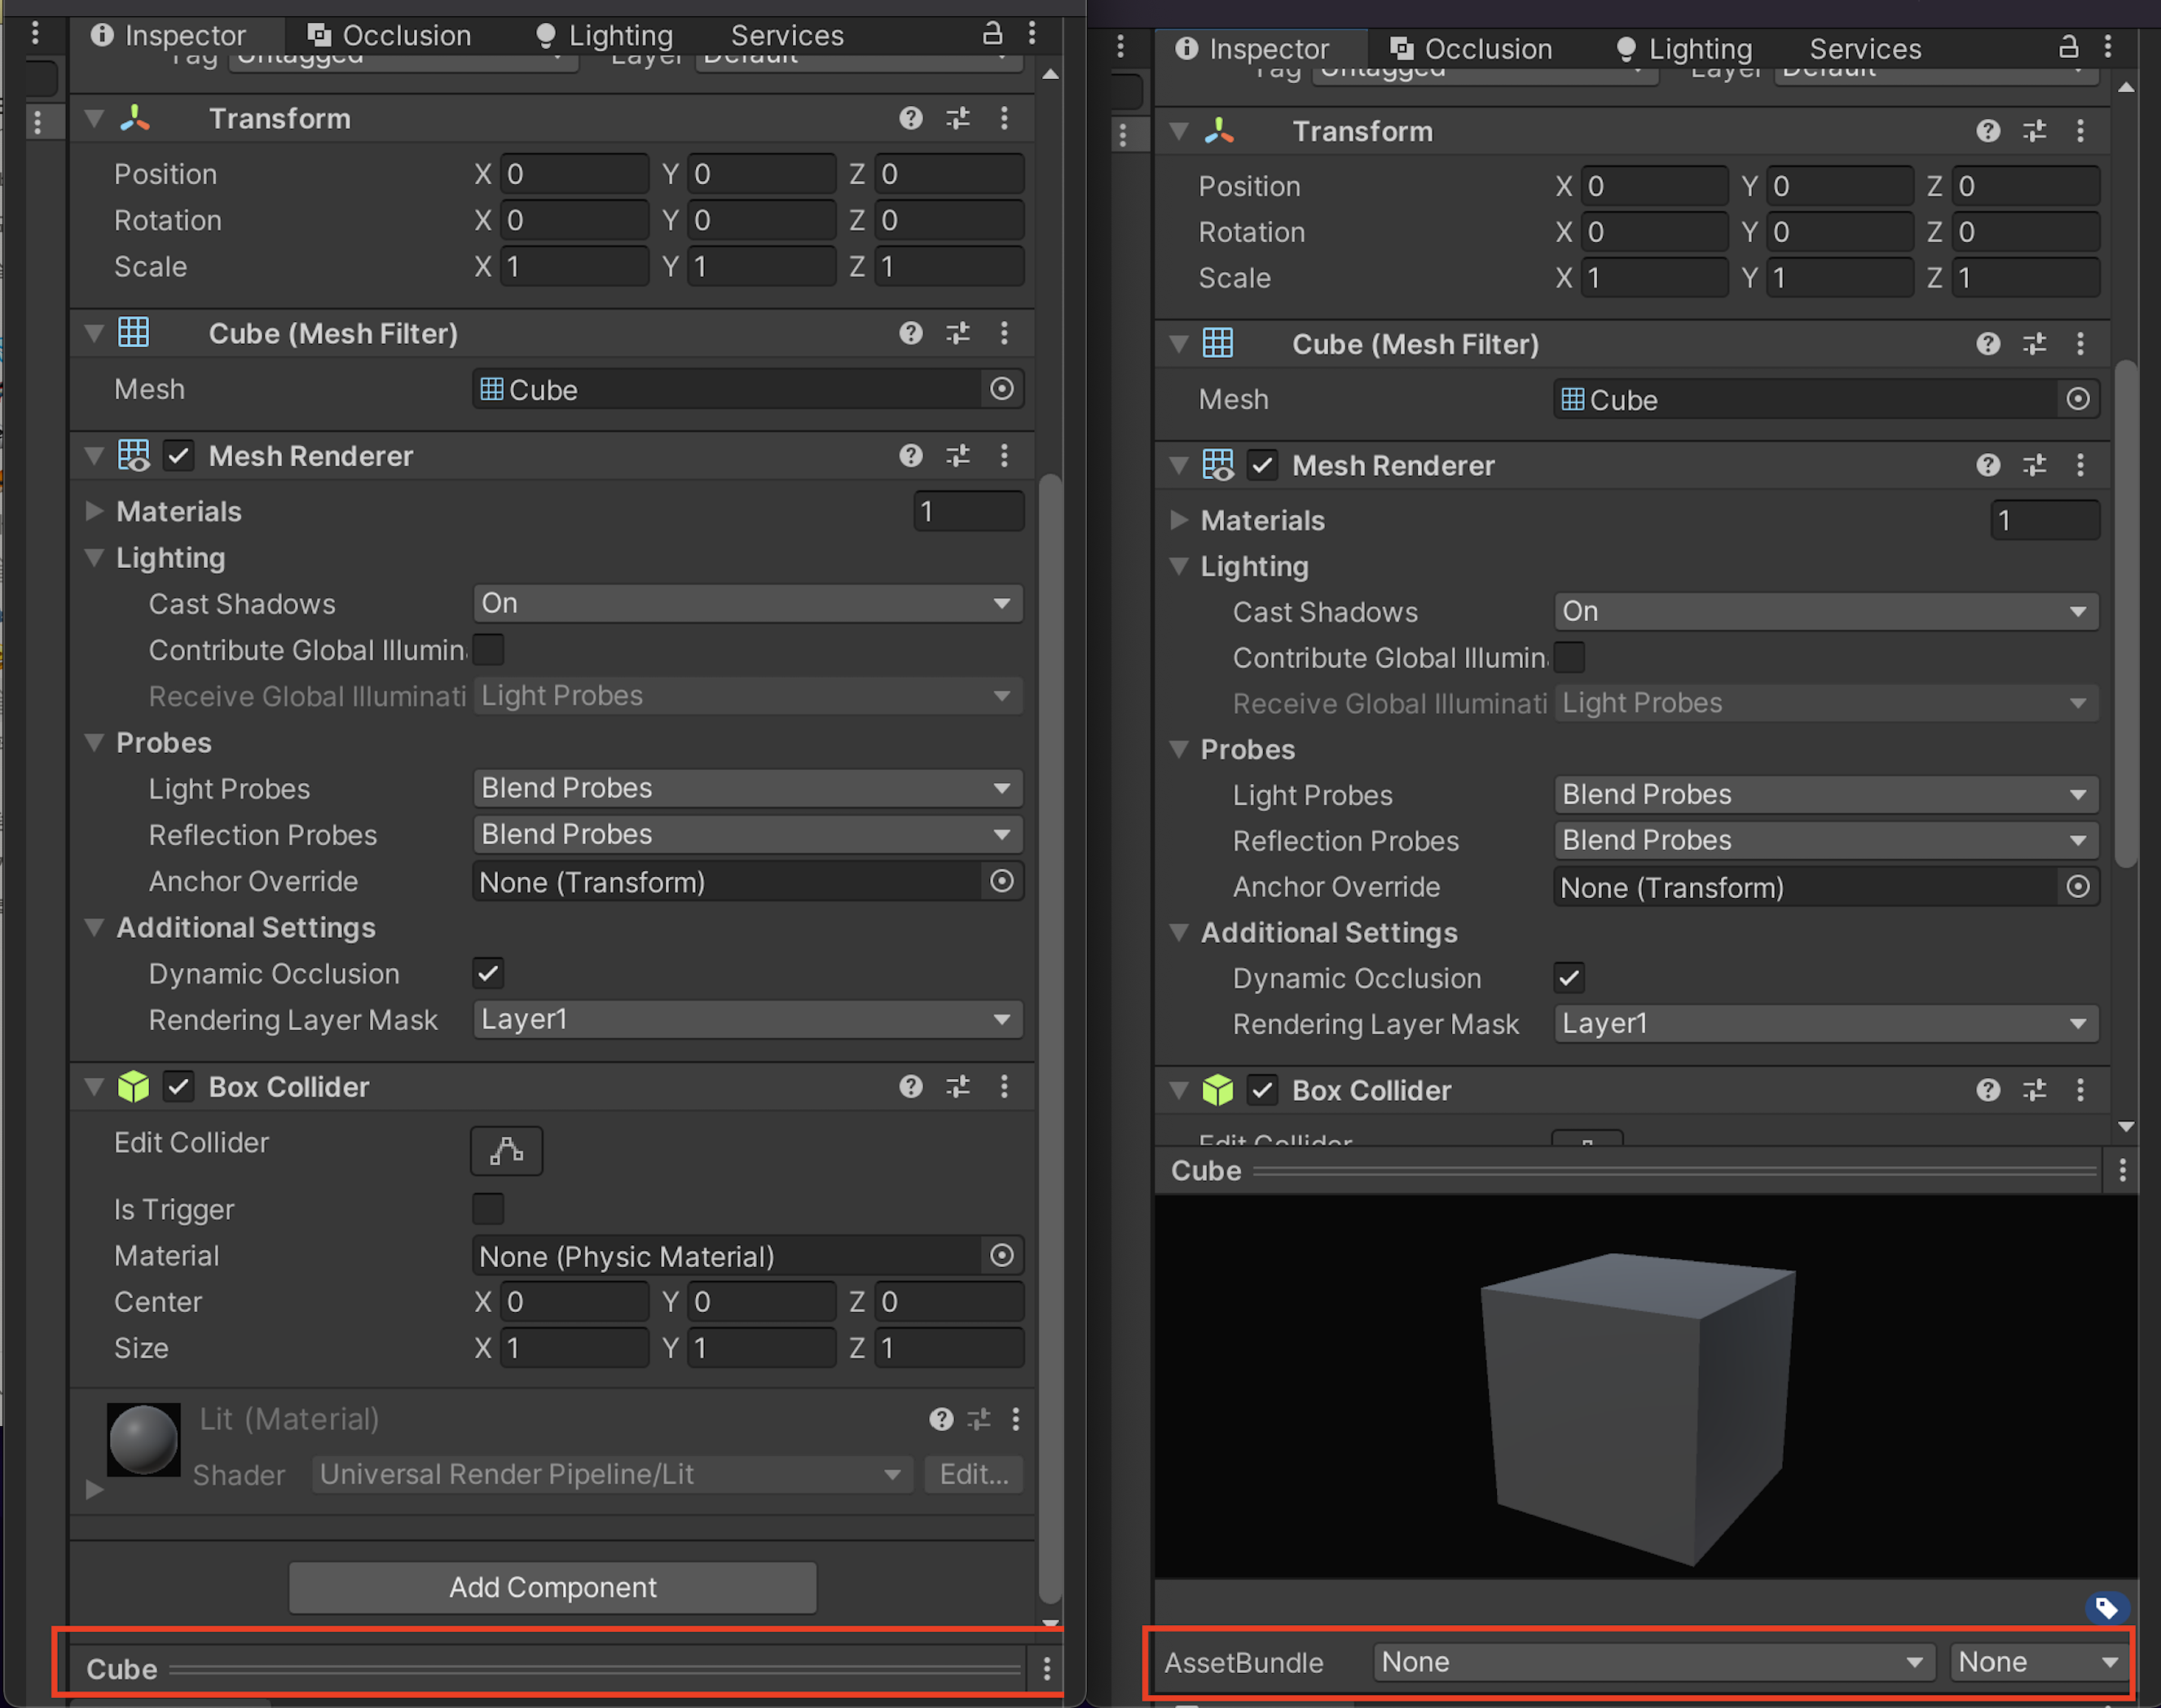
Task: Enable Contribute Global Illumination in right panel
Action: tap(1569, 658)
